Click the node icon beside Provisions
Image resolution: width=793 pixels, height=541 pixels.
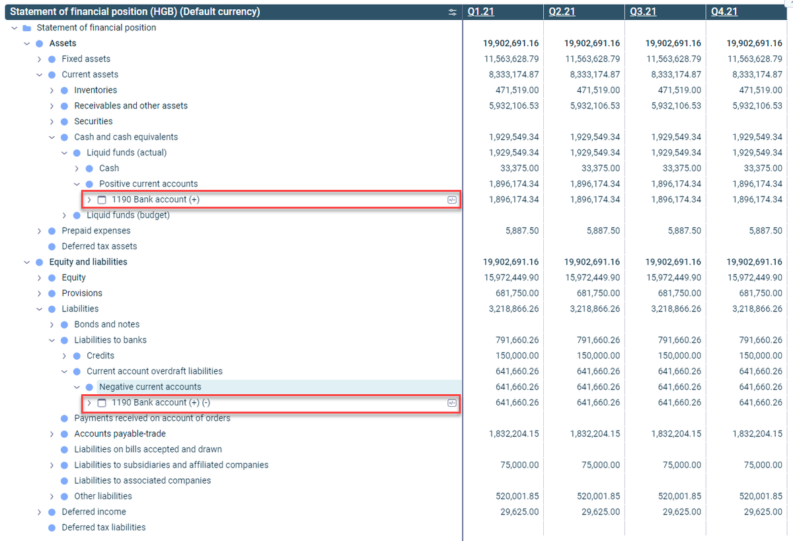[x=51, y=292]
